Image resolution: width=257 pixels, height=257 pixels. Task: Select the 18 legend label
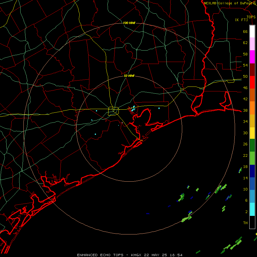coord(245,167)
